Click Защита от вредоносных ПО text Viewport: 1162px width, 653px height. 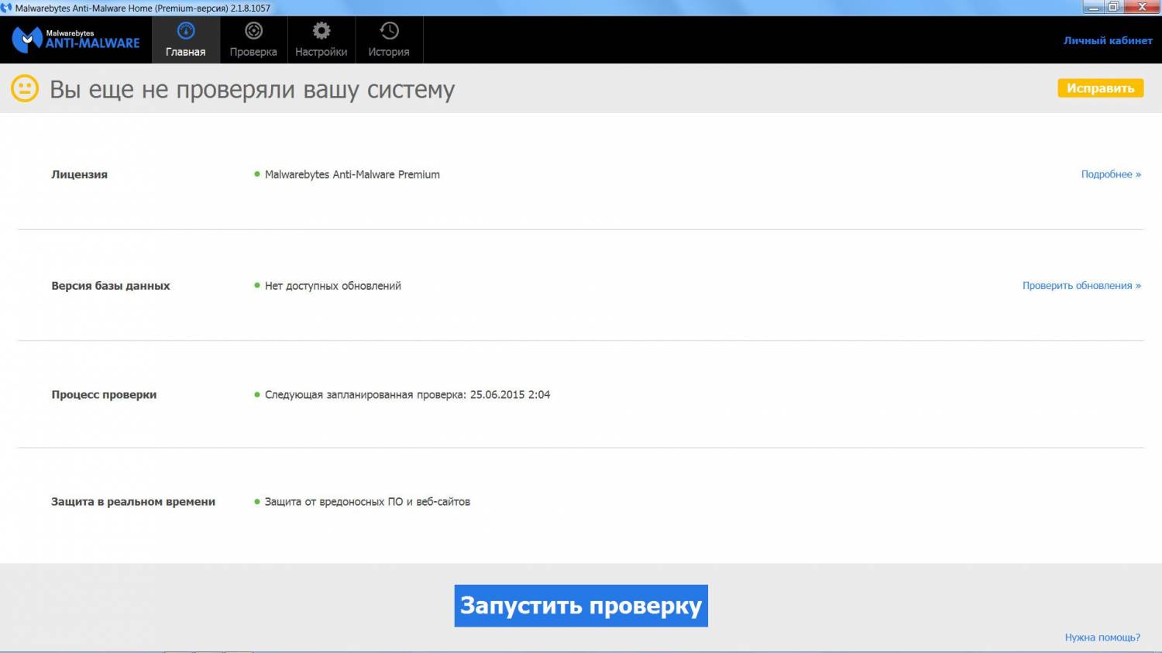(x=367, y=501)
